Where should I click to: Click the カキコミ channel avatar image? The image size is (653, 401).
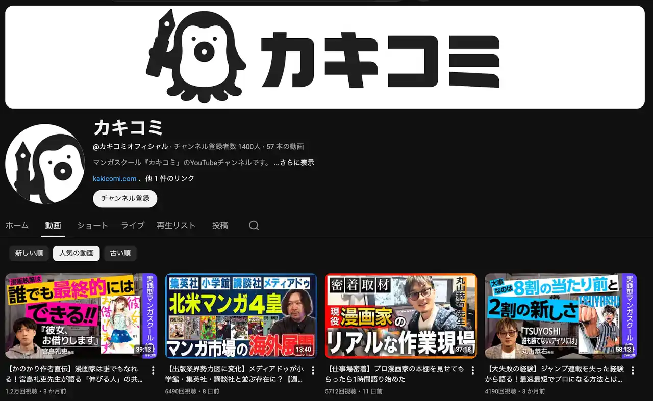tap(45, 164)
